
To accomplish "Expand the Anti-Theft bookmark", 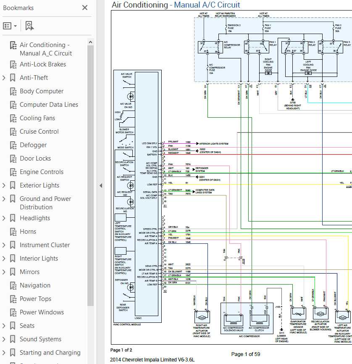I will [x=4, y=78].
